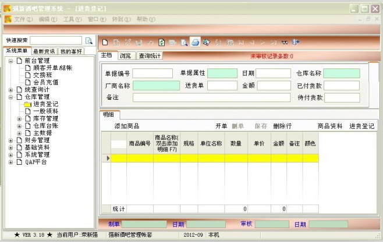Viewport: 383px width, 242px height.
Task: Click the greyed undo arrow toolbar icon
Action: 150,43
